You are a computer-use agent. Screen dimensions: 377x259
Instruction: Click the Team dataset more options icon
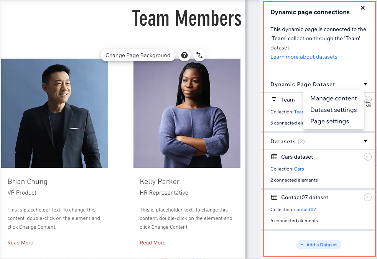(367, 100)
